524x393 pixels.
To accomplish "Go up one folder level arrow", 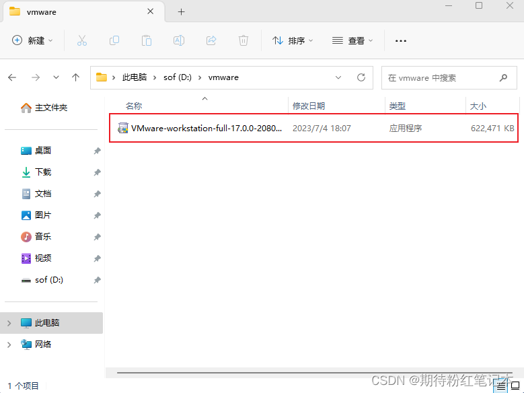I will click(75, 77).
